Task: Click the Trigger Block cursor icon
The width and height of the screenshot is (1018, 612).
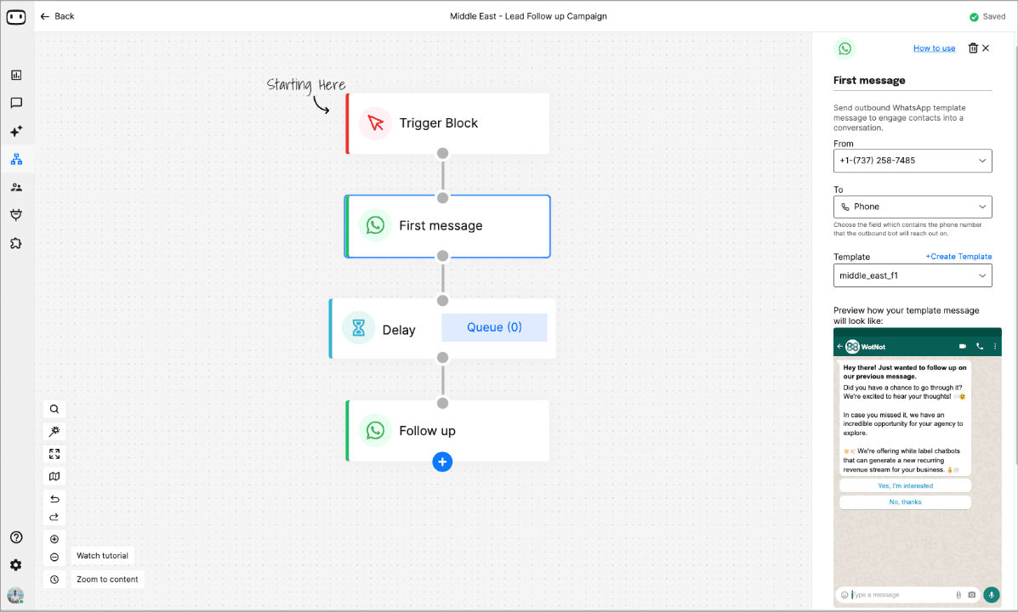Action: coord(375,123)
